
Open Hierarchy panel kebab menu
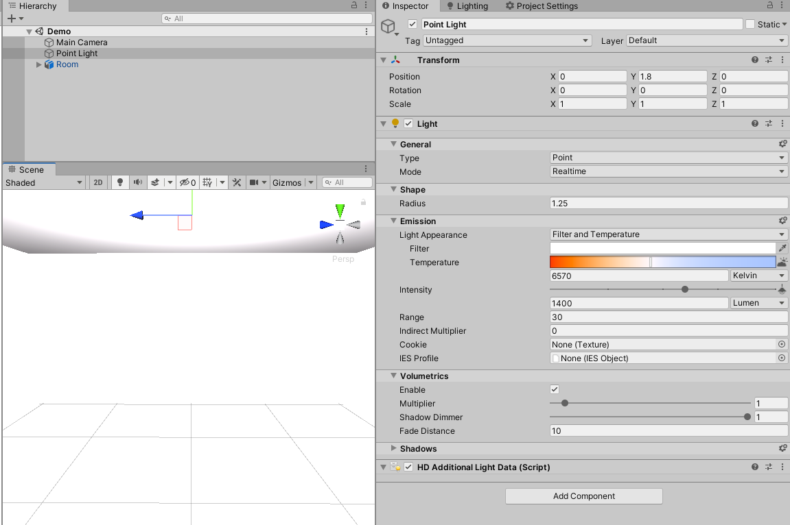coord(366,5)
